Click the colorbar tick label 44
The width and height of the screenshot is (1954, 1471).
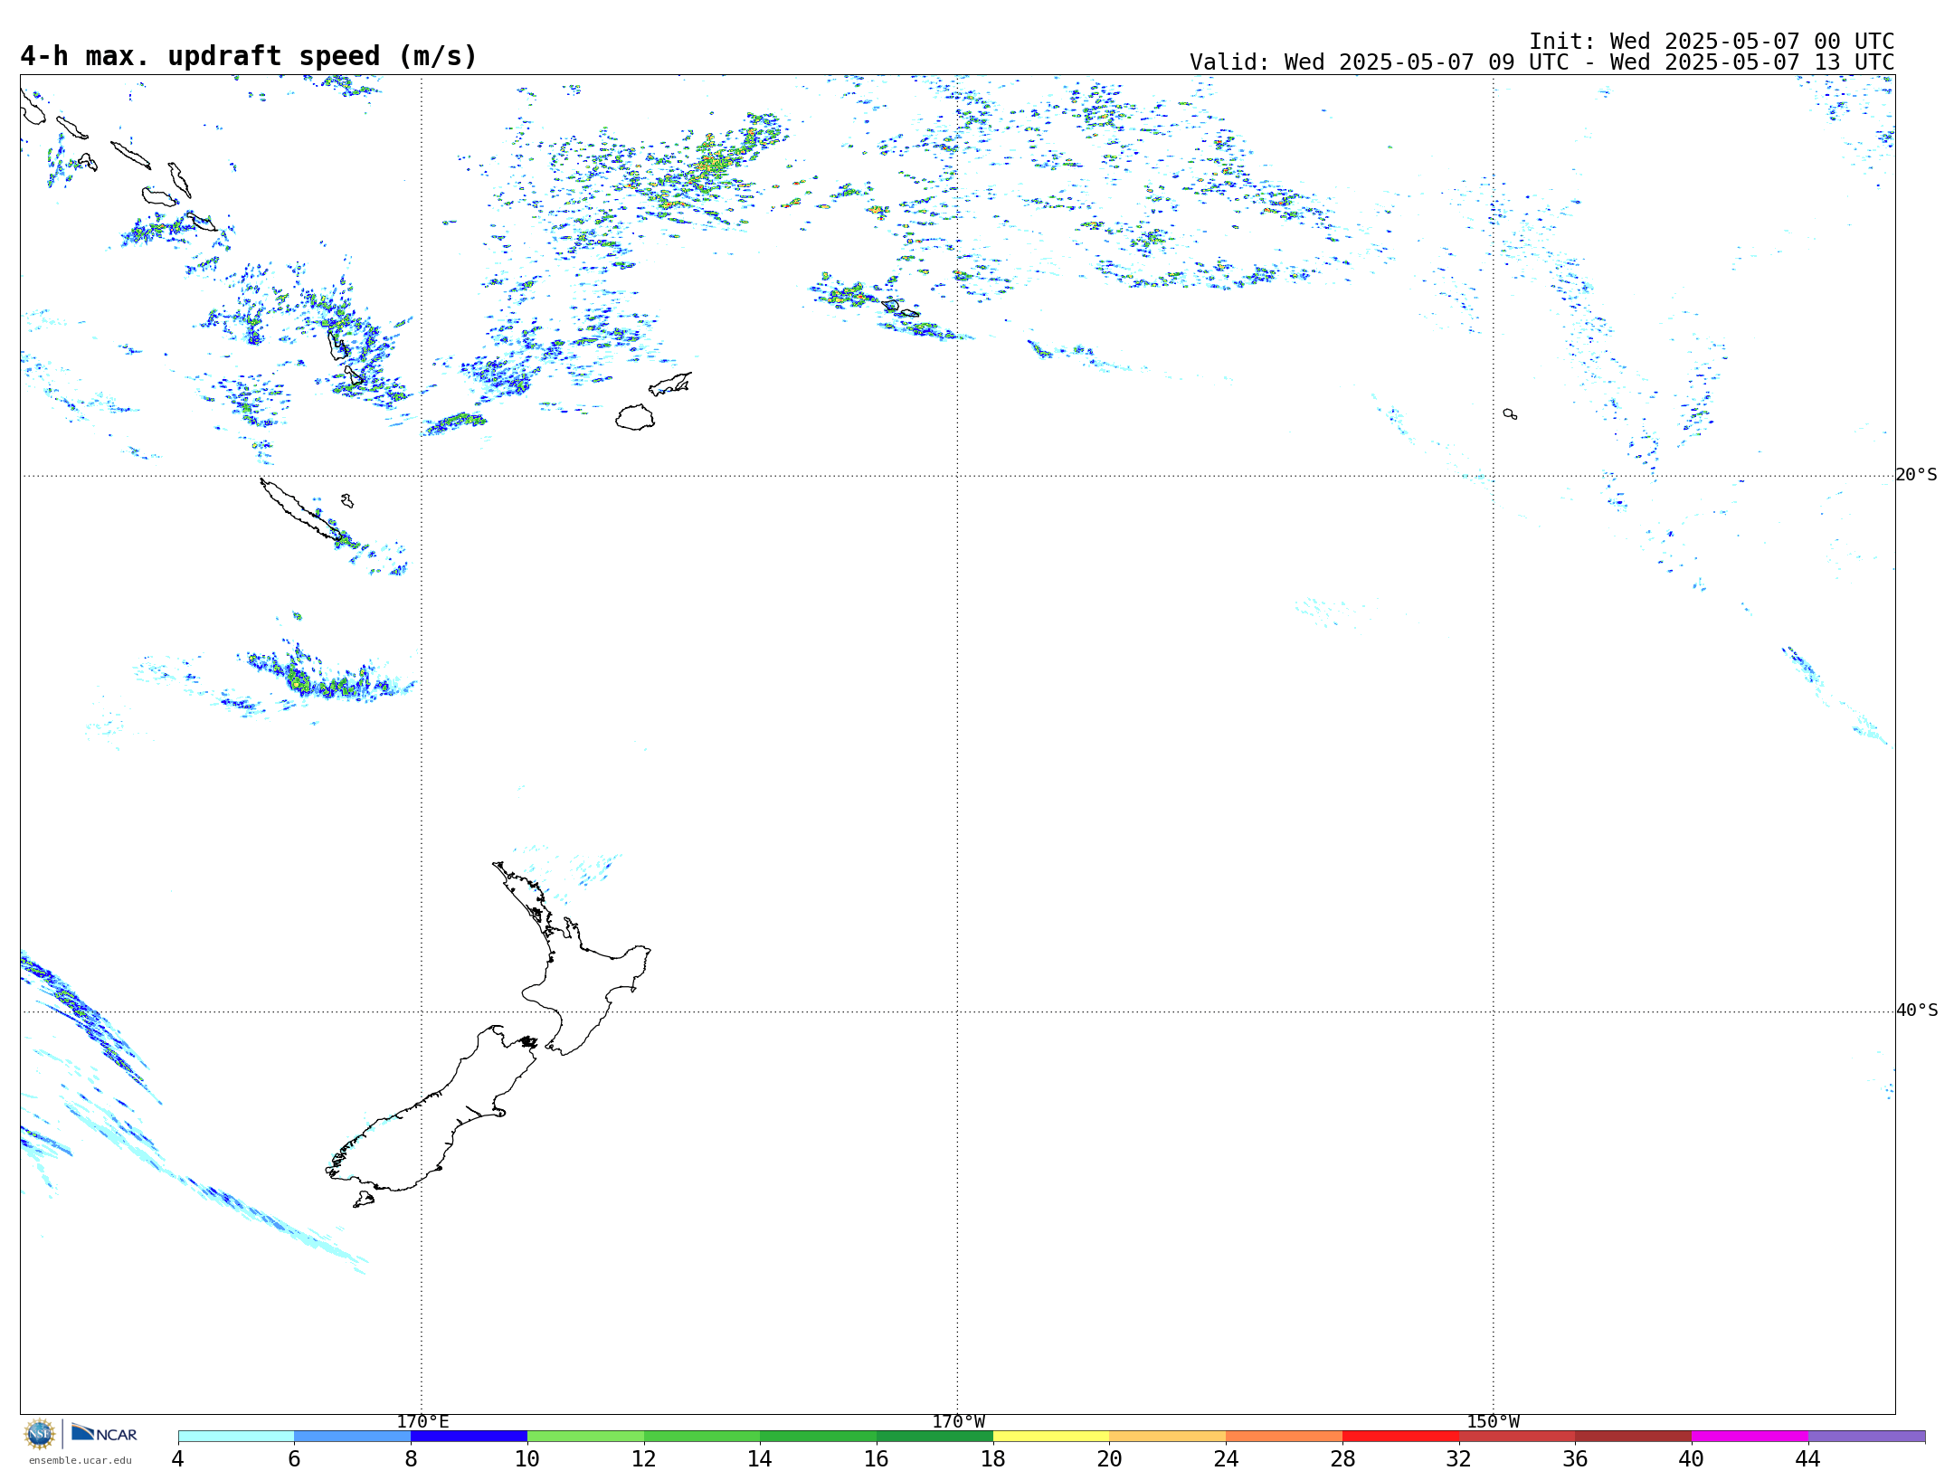tap(1807, 1459)
